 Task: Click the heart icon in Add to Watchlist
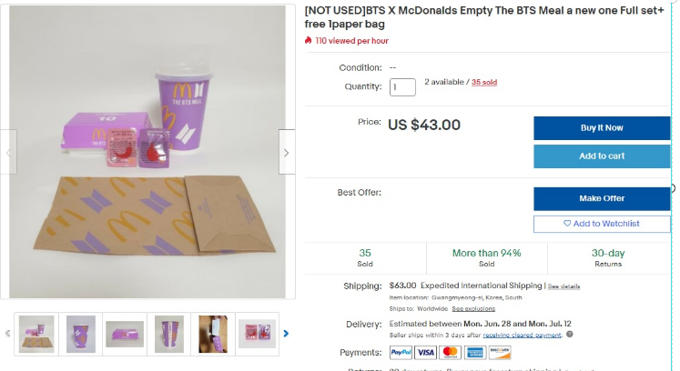pyautogui.click(x=567, y=224)
